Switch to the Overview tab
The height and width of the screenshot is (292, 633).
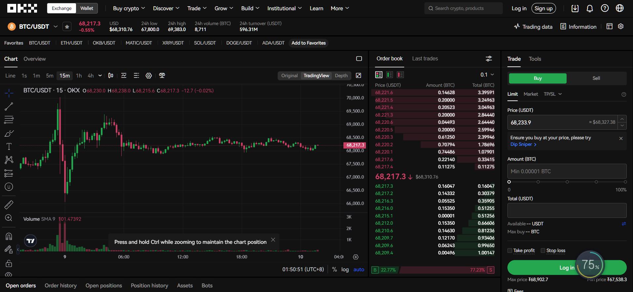(34, 59)
